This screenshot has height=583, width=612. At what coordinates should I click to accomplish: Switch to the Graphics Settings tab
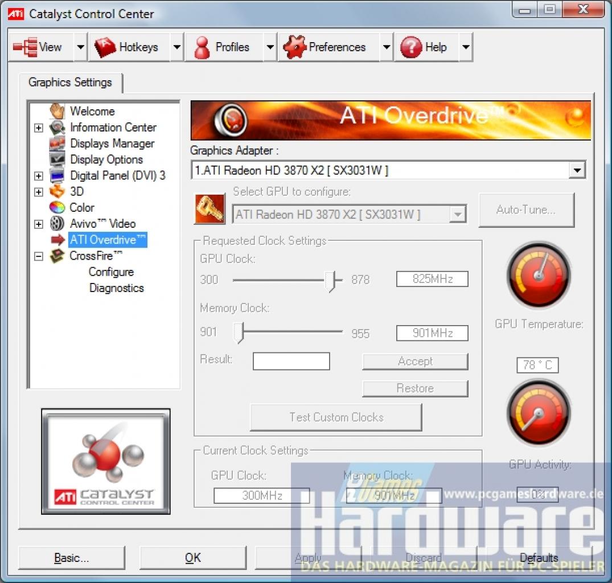70,83
